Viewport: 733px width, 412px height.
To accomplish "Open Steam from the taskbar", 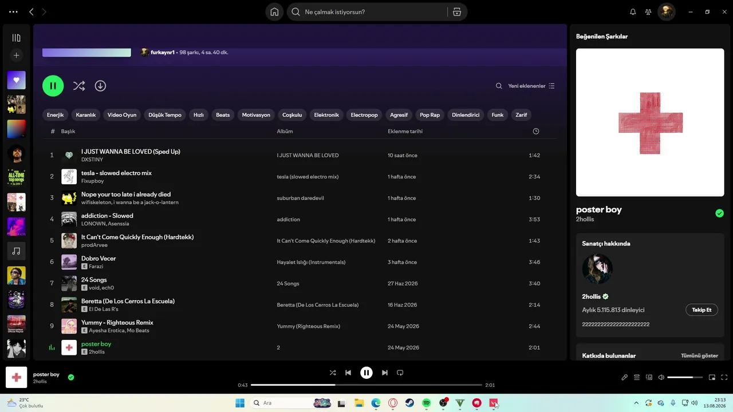I will point(410,403).
